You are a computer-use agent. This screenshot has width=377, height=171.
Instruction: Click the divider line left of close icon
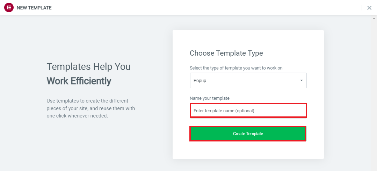(362, 8)
